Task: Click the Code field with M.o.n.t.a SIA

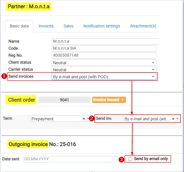Action: pyautogui.click(x=104, y=48)
